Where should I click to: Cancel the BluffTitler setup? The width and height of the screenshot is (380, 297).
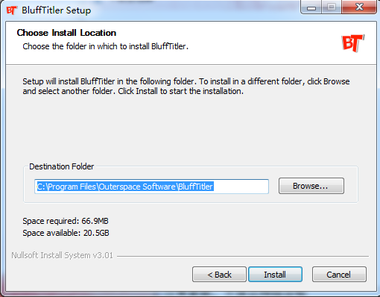pyautogui.click(x=339, y=275)
